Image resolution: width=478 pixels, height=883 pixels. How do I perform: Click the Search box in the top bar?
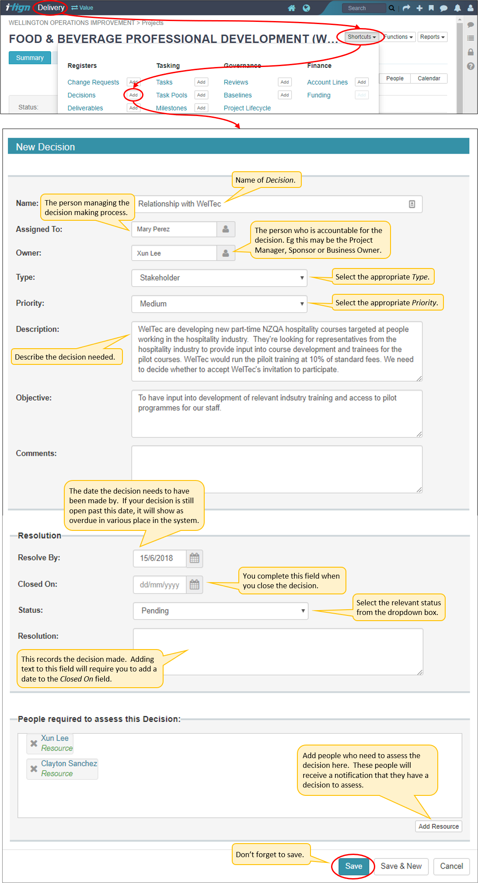pyautogui.click(x=364, y=8)
